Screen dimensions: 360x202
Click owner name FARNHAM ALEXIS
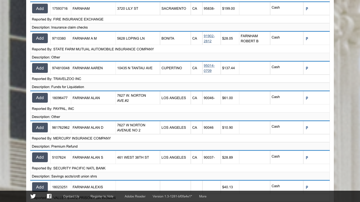tap(88, 187)
